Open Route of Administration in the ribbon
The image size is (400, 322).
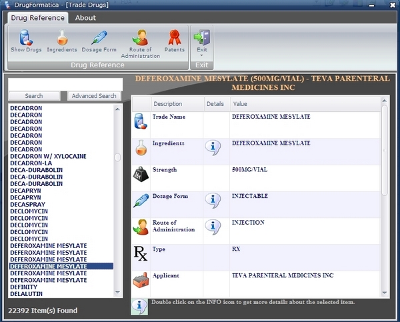(x=140, y=43)
